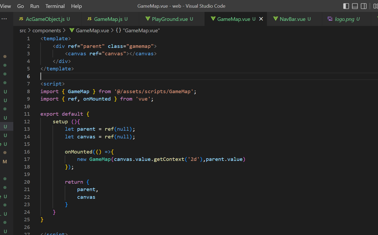Click the Vue icon on PlayGround.vue tab
Viewport: 378px width, 235px height.
tap(148, 19)
